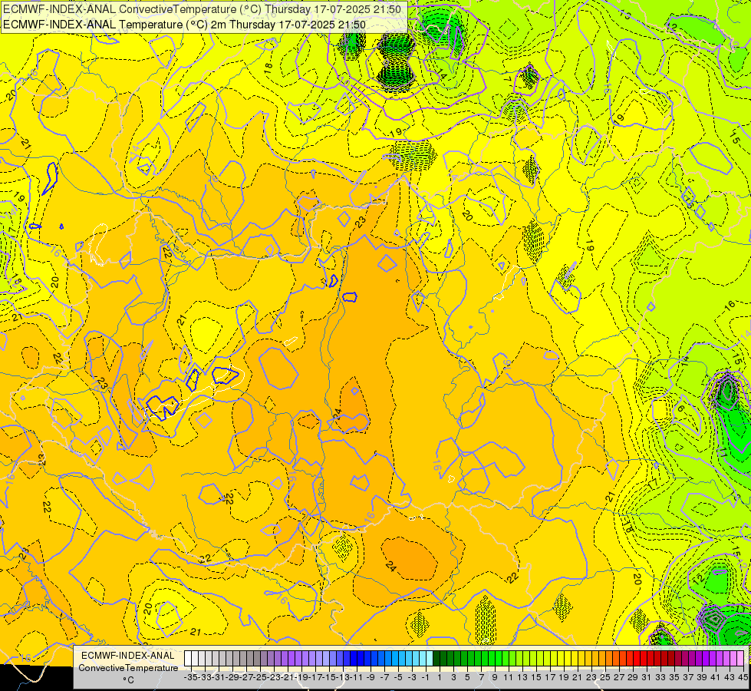Screen dimensions: 751x691
Task: Click legend scale value 41
Action: tap(716, 677)
